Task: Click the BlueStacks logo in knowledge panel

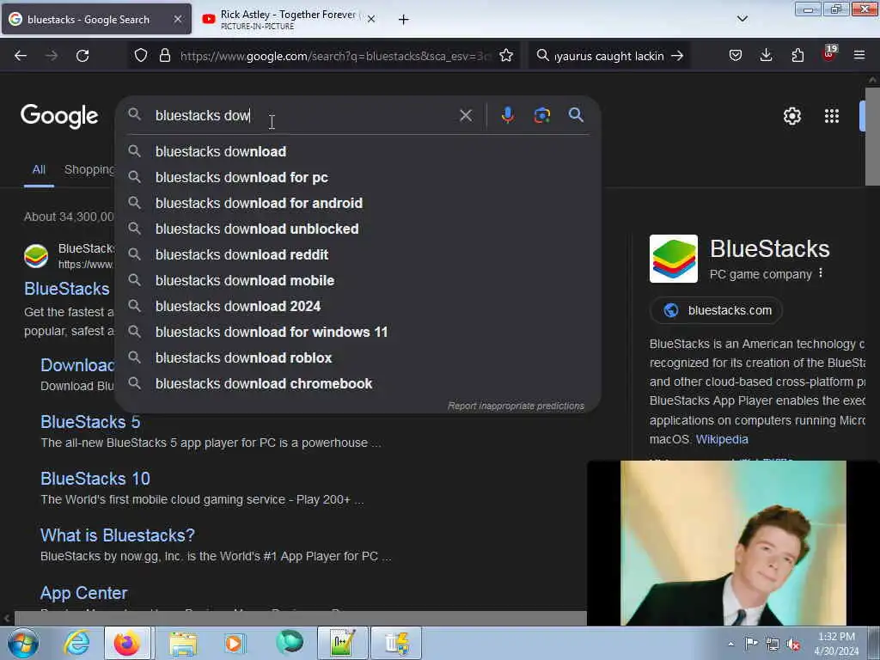Action: point(674,258)
